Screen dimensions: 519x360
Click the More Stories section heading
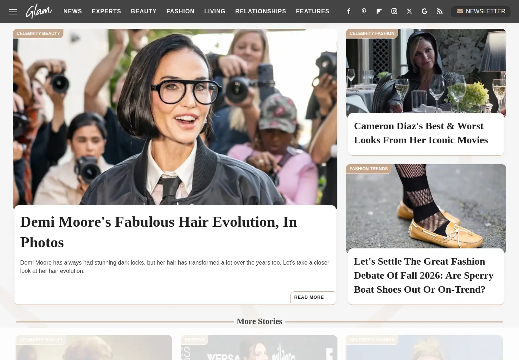tap(259, 321)
